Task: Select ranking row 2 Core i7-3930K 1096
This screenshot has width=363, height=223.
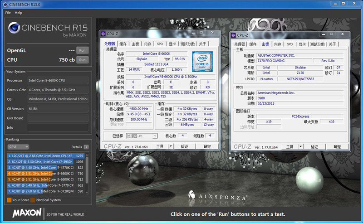Action: 46,162
